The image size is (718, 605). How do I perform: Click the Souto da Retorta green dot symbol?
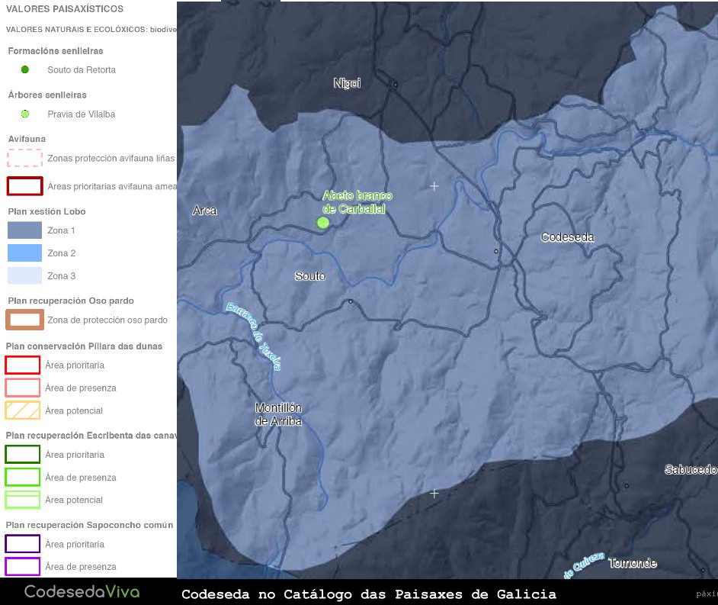coord(25,69)
